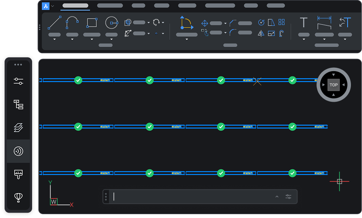Switch to the second ribbon tab
The image size is (362, 218).
tap(110, 5)
